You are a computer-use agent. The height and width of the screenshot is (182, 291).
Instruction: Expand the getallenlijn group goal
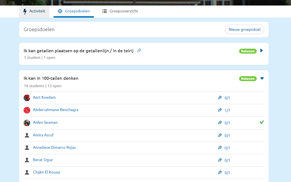[x=262, y=51]
